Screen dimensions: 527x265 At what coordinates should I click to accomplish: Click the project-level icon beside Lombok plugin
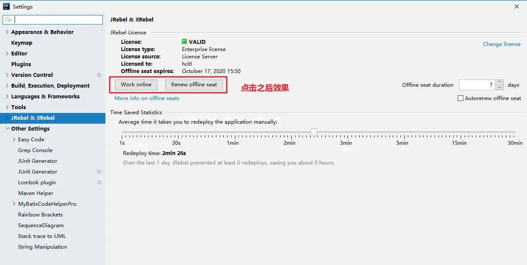(x=99, y=183)
